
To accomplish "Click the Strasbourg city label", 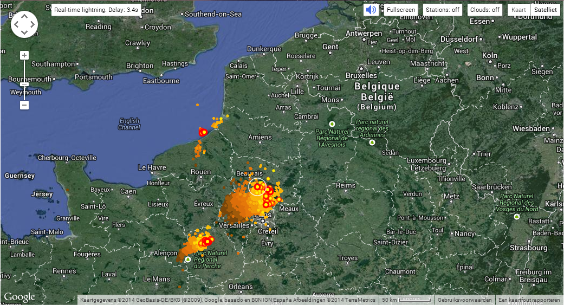I will (528, 248).
